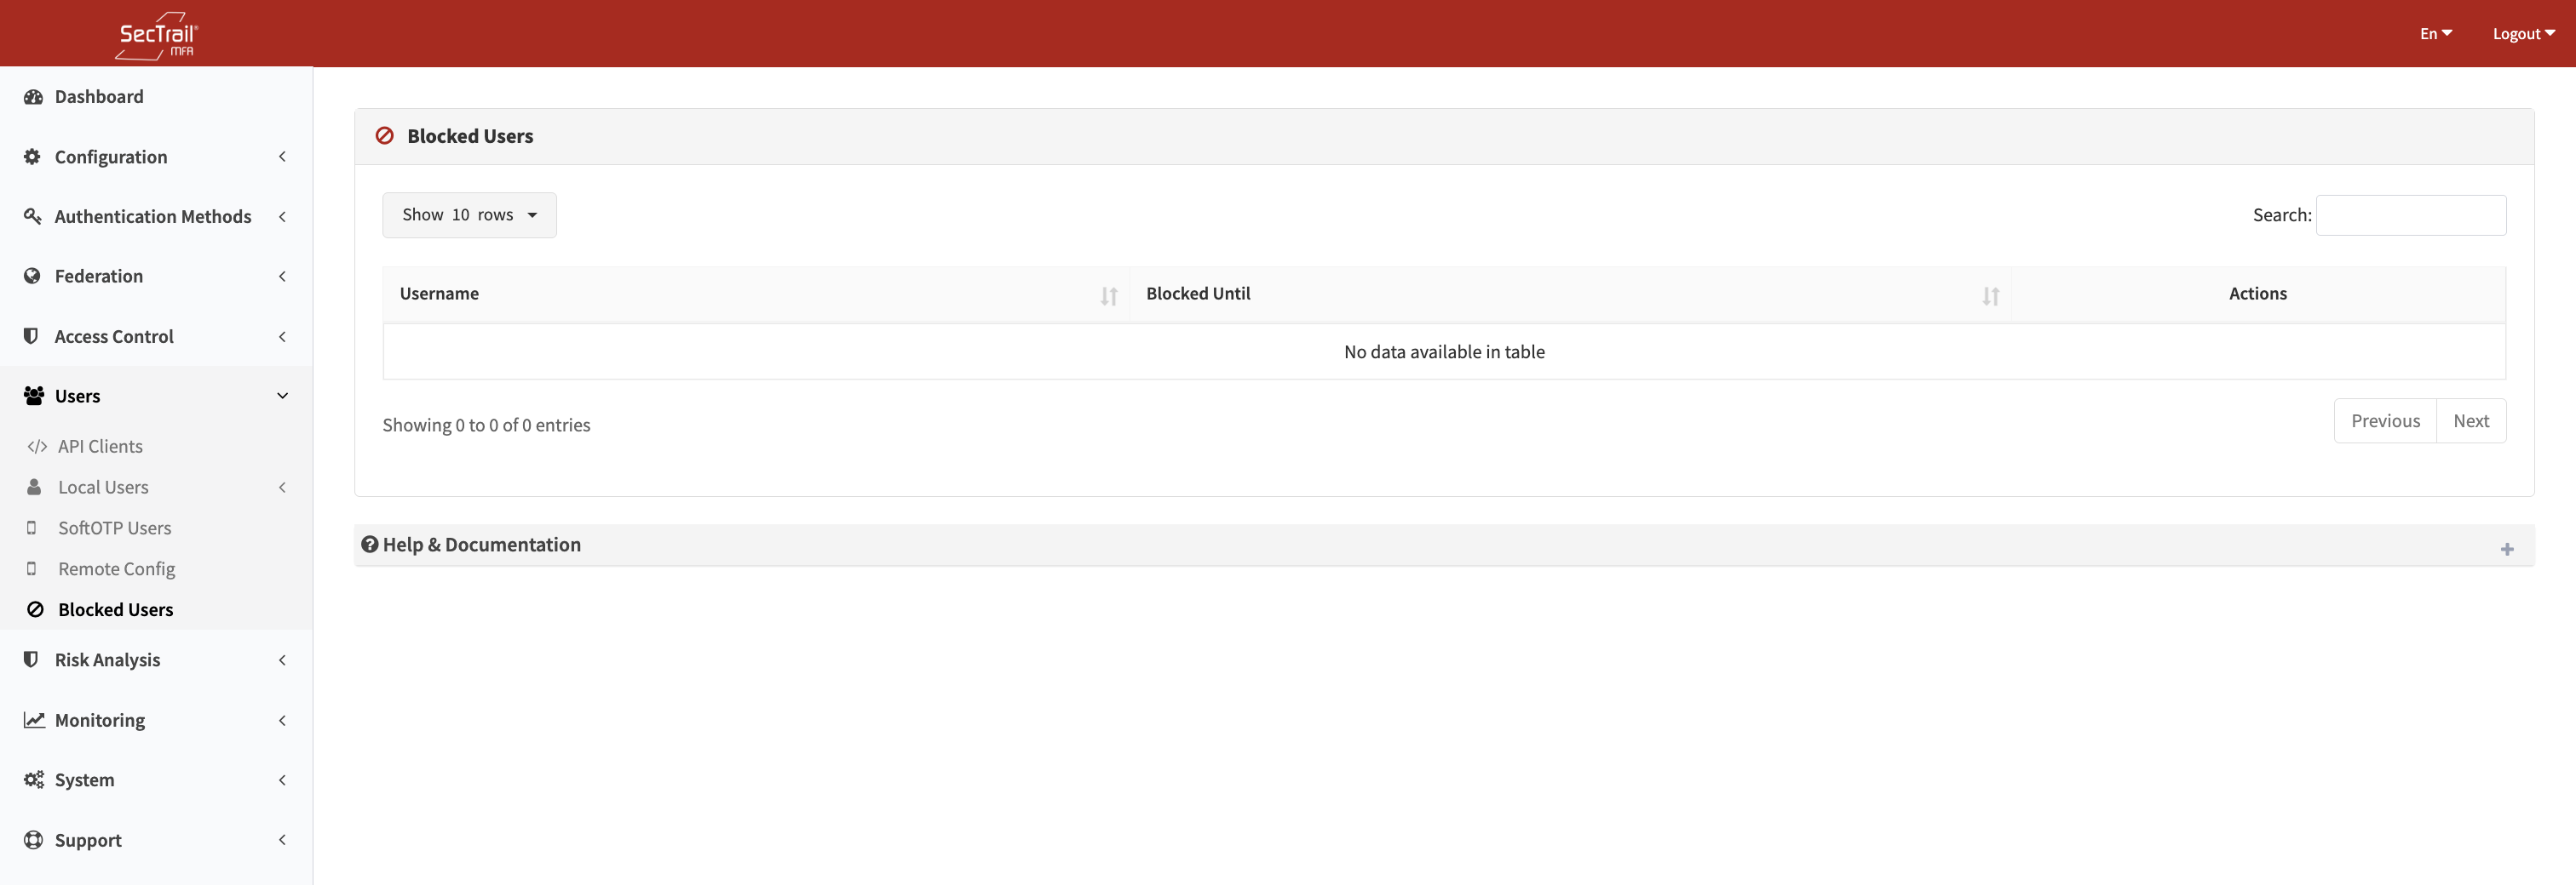This screenshot has width=2576, height=885.
Task: Open the En language dropdown
Action: point(2435,34)
